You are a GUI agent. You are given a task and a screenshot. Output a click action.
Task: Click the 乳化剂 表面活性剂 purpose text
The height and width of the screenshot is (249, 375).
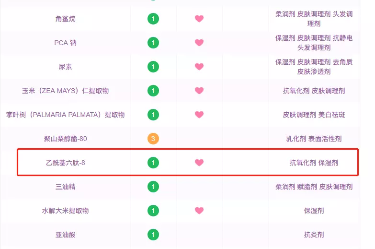[314, 139]
